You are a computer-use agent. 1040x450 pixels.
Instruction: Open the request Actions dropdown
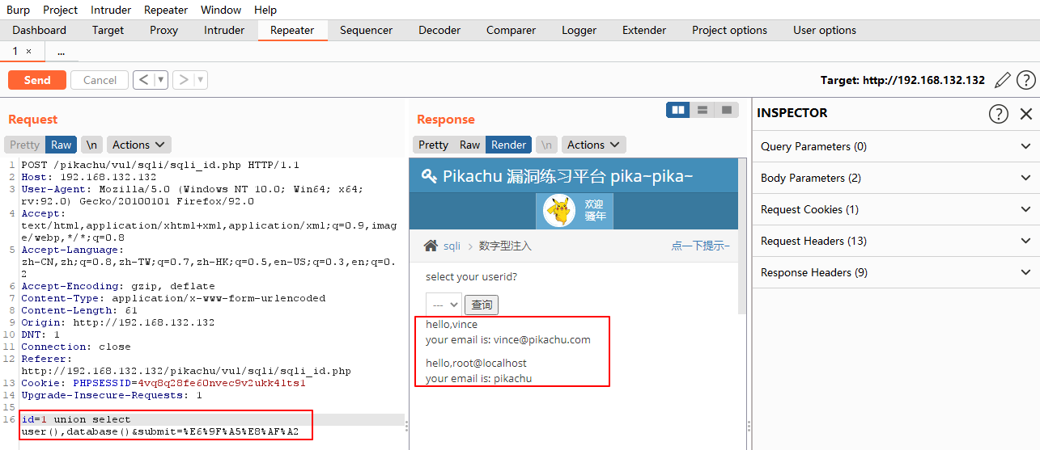138,145
